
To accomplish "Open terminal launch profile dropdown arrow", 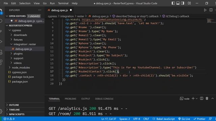I will (x=196, y=98).
